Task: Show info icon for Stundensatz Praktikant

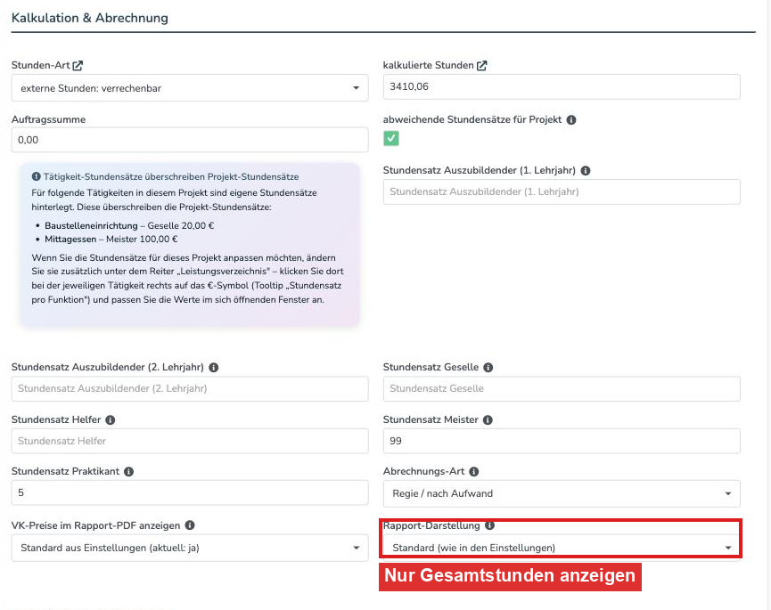Action: (128, 471)
